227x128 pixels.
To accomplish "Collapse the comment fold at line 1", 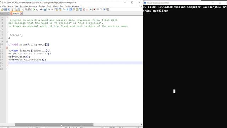I will [x=7, y=17].
